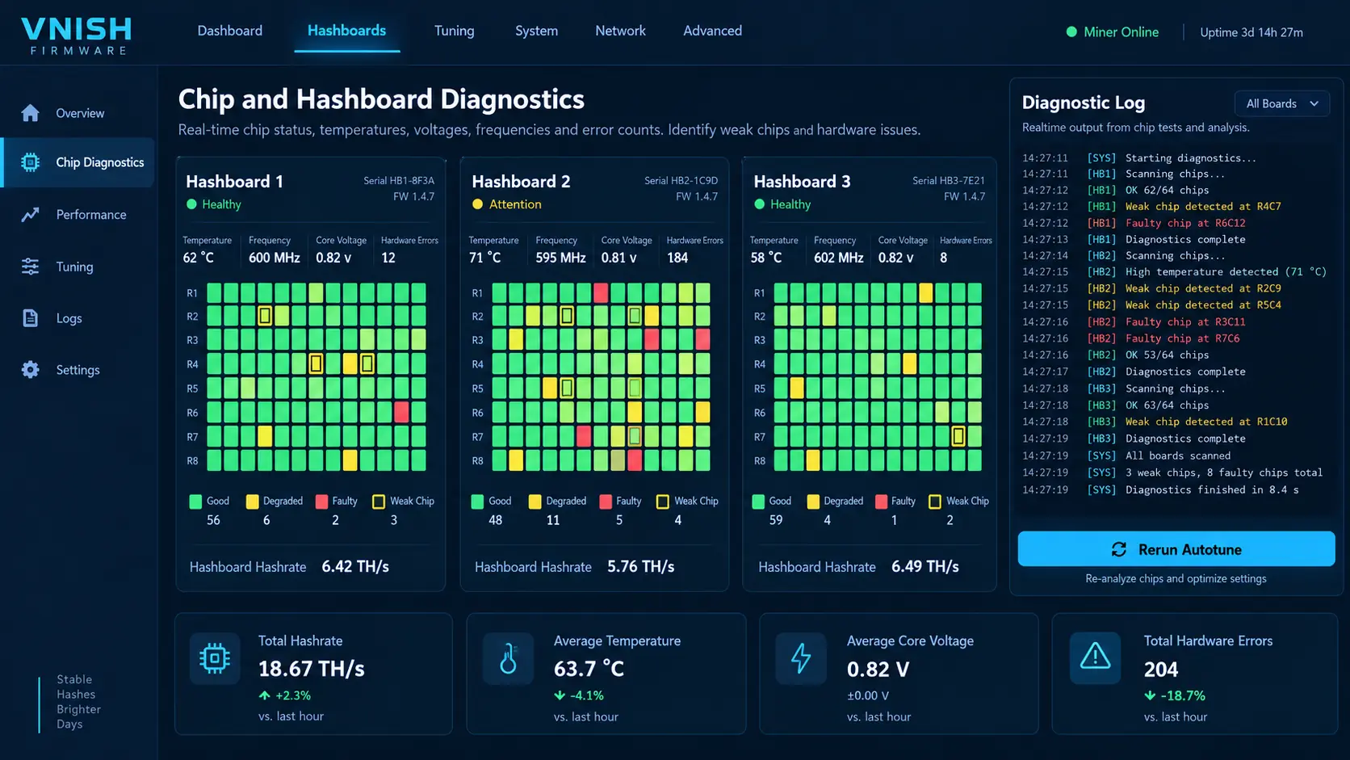The height and width of the screenshot is (760, 1350).
Task: Click the Uptime 3d 14h 27m text
Action: [1251, 32]
